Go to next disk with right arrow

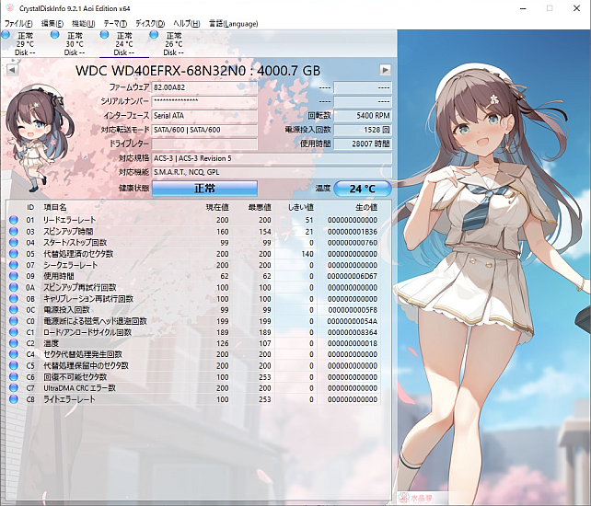point(385,70)
